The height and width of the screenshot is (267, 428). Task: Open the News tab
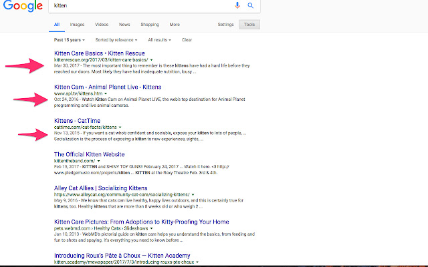[124, 25]
